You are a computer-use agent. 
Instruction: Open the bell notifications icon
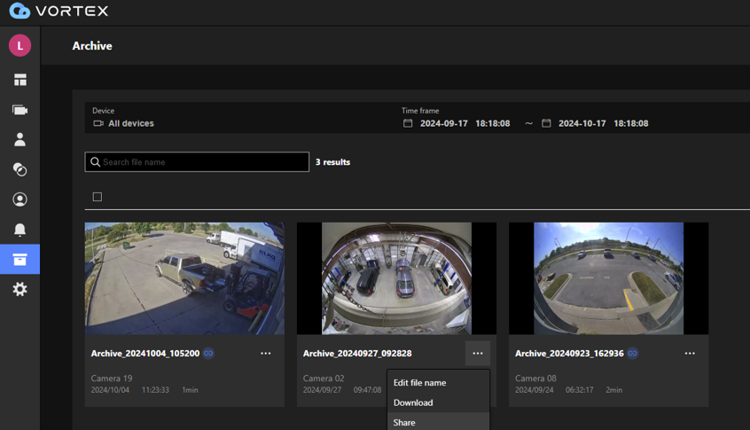[x=20, y=230]
